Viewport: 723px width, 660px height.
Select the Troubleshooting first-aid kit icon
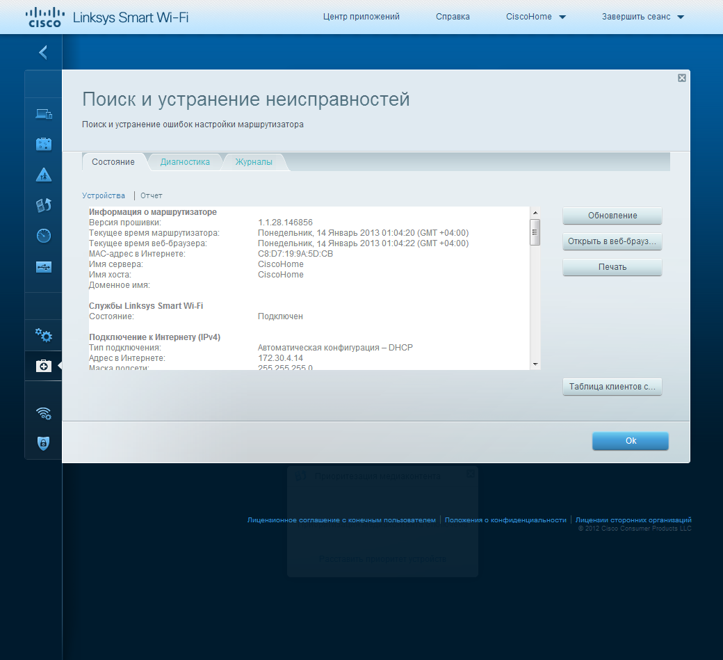tap(44, 367)
